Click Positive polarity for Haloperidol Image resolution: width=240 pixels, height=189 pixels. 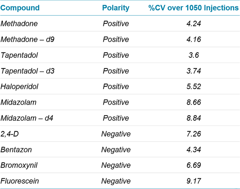coord(116,87)
